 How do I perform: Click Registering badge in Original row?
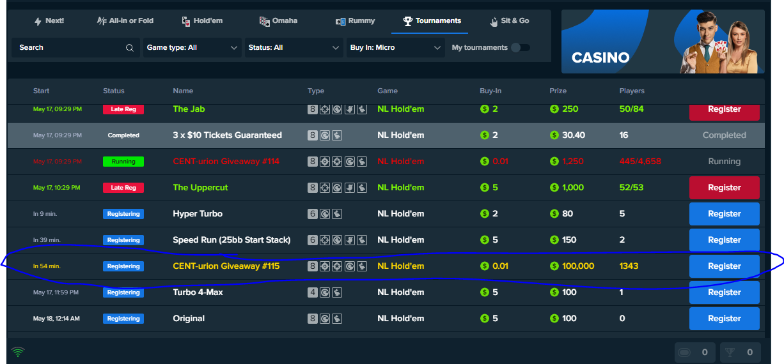click(123, 319)
